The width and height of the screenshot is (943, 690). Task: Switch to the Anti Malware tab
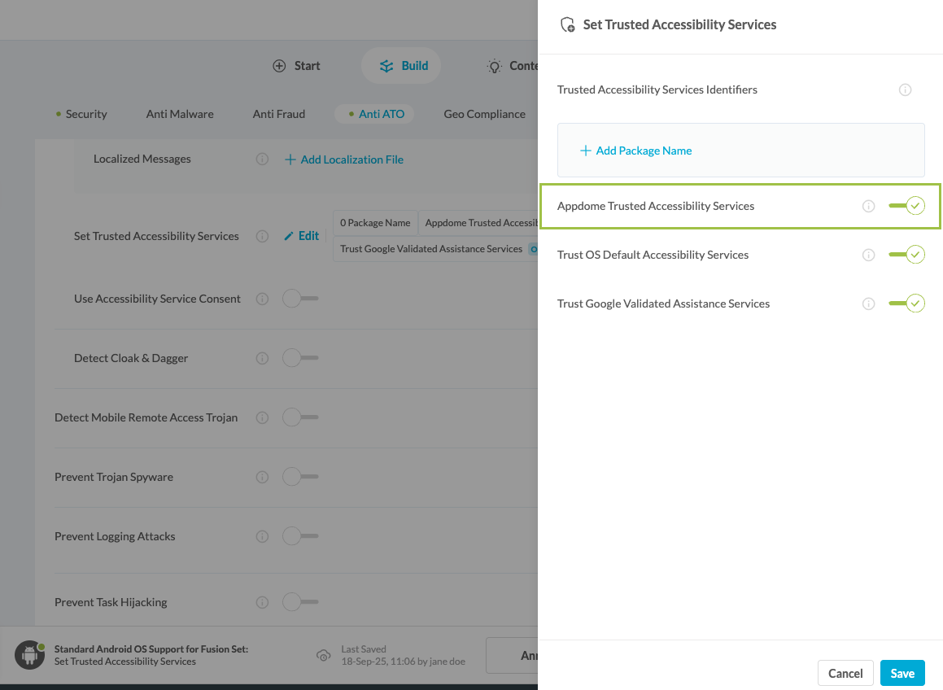pyautogui.click(x=180, y=114)
